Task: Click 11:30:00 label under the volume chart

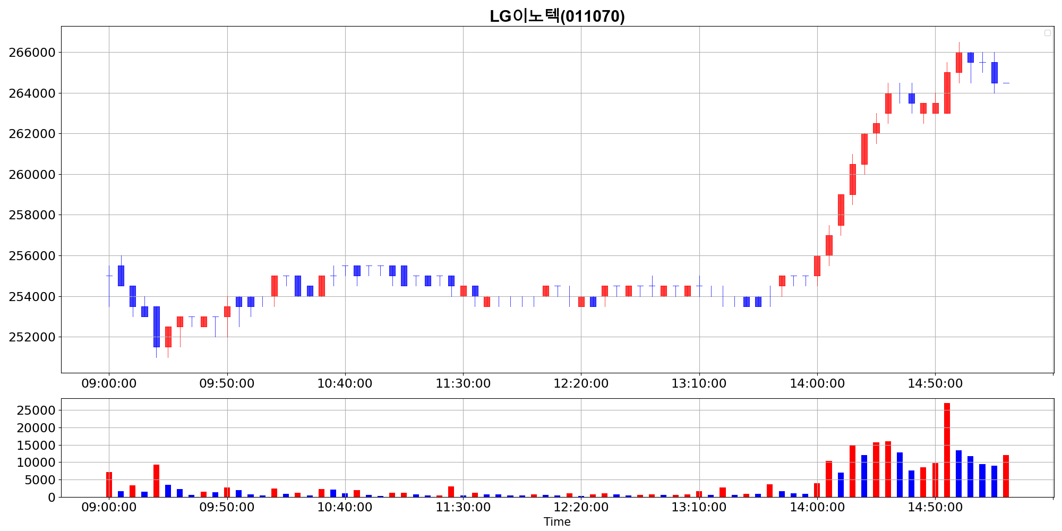Action: [x=463, y=507]
